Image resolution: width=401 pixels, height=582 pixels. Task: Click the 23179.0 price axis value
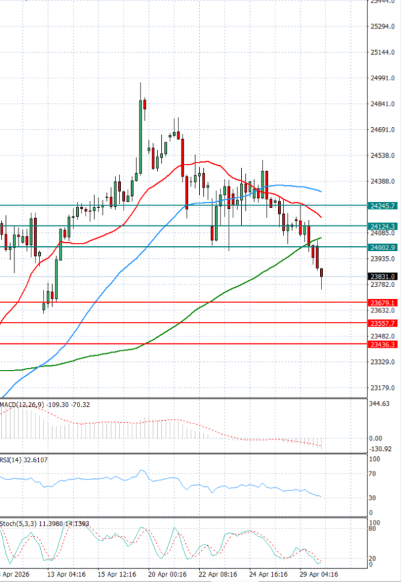click(382, 388)
